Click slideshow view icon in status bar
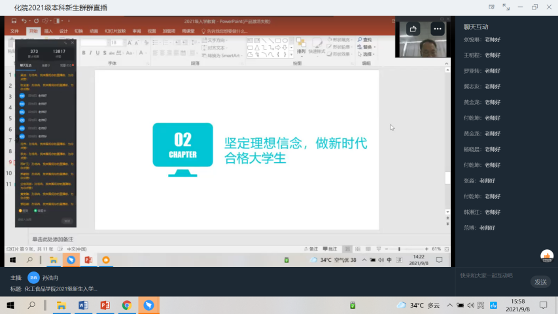The image size is (558, 314). 378,249
